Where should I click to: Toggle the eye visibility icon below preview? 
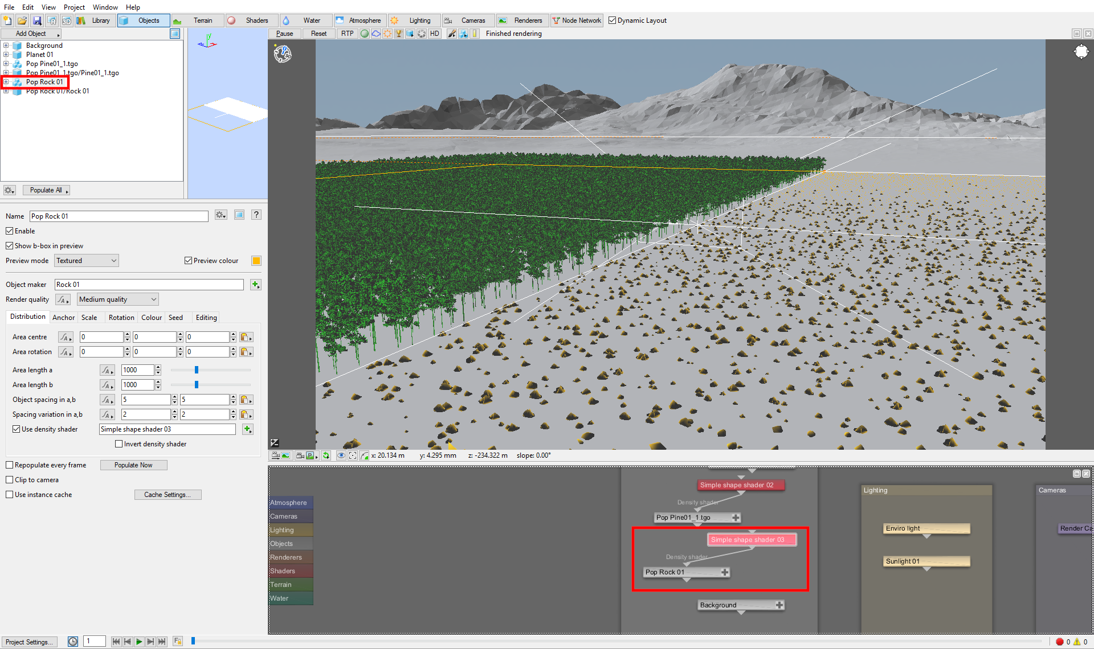[x=341, y=455]
